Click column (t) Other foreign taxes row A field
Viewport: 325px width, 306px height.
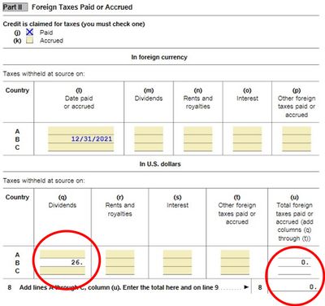[x=235, y=254]
